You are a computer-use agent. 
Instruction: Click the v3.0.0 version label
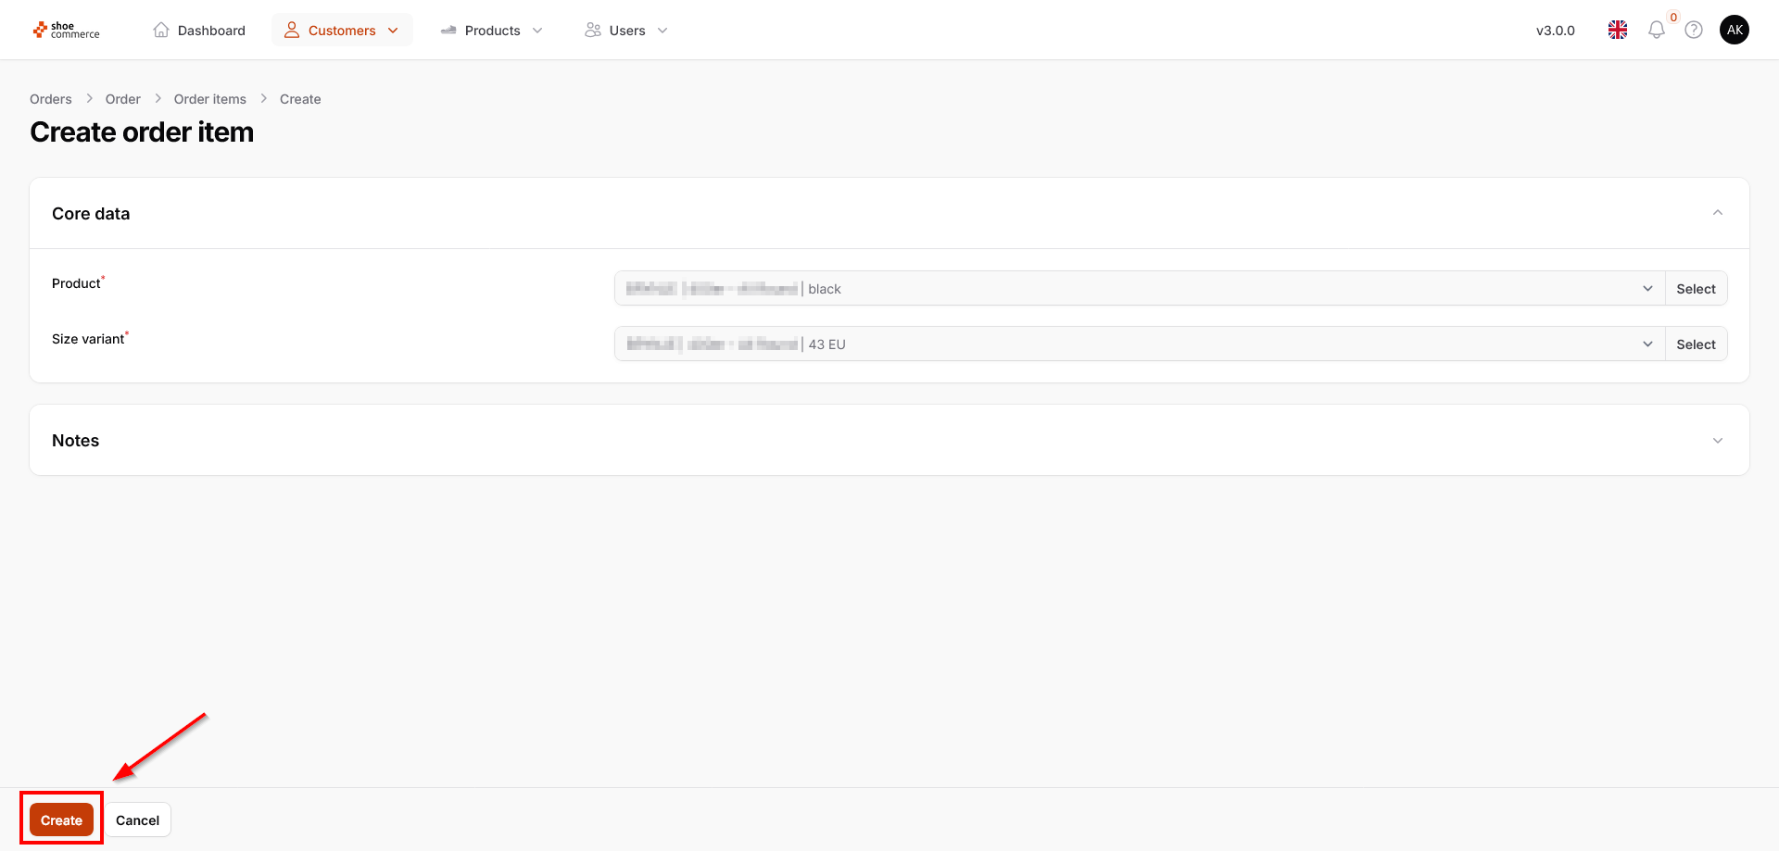(1556, 31)
